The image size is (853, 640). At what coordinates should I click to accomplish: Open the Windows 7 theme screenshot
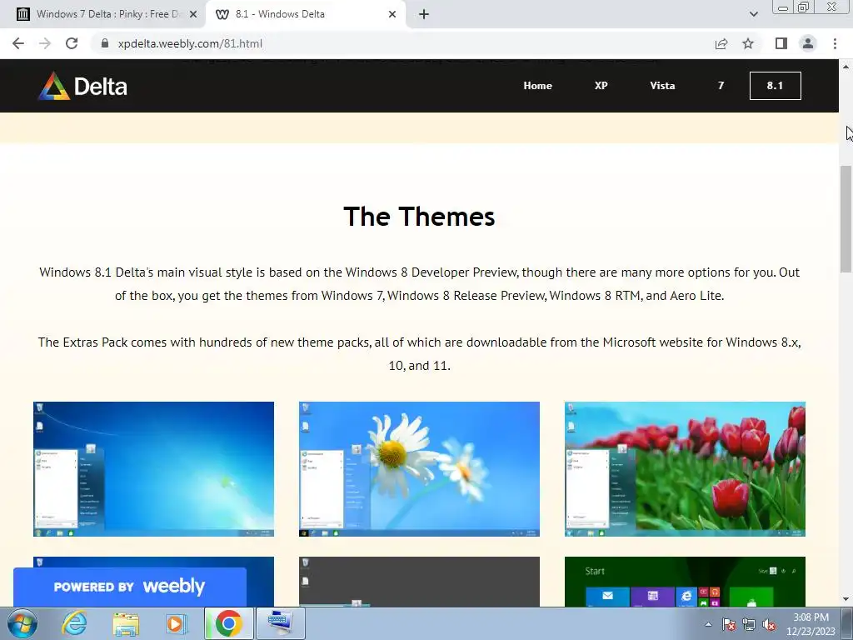click(x=153, y=469)
